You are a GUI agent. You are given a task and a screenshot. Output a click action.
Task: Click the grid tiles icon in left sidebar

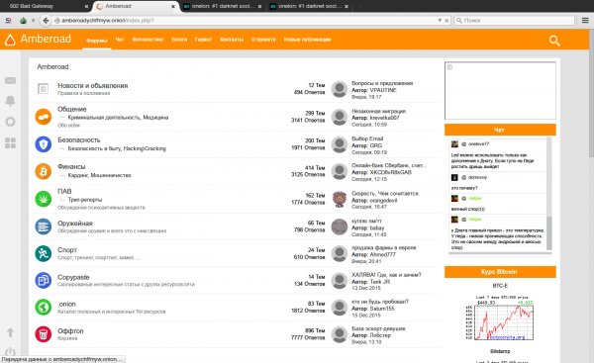click(10, 142)
